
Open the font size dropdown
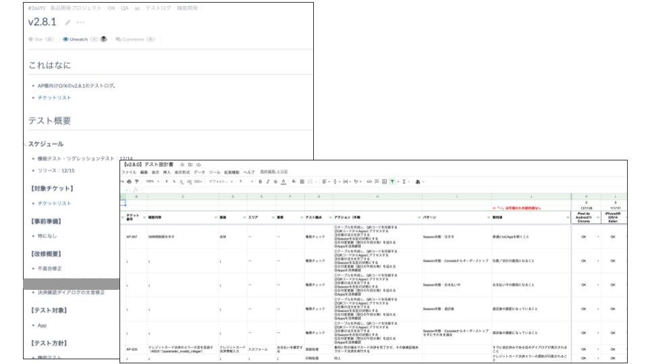pyautogui.click(x=246, y=181)
